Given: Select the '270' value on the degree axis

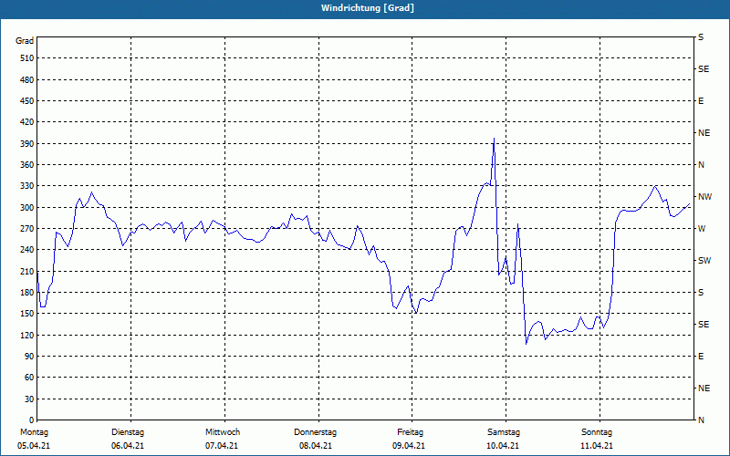Looking at the screenshot, I should pyautogui.click(x=27, y=229).
